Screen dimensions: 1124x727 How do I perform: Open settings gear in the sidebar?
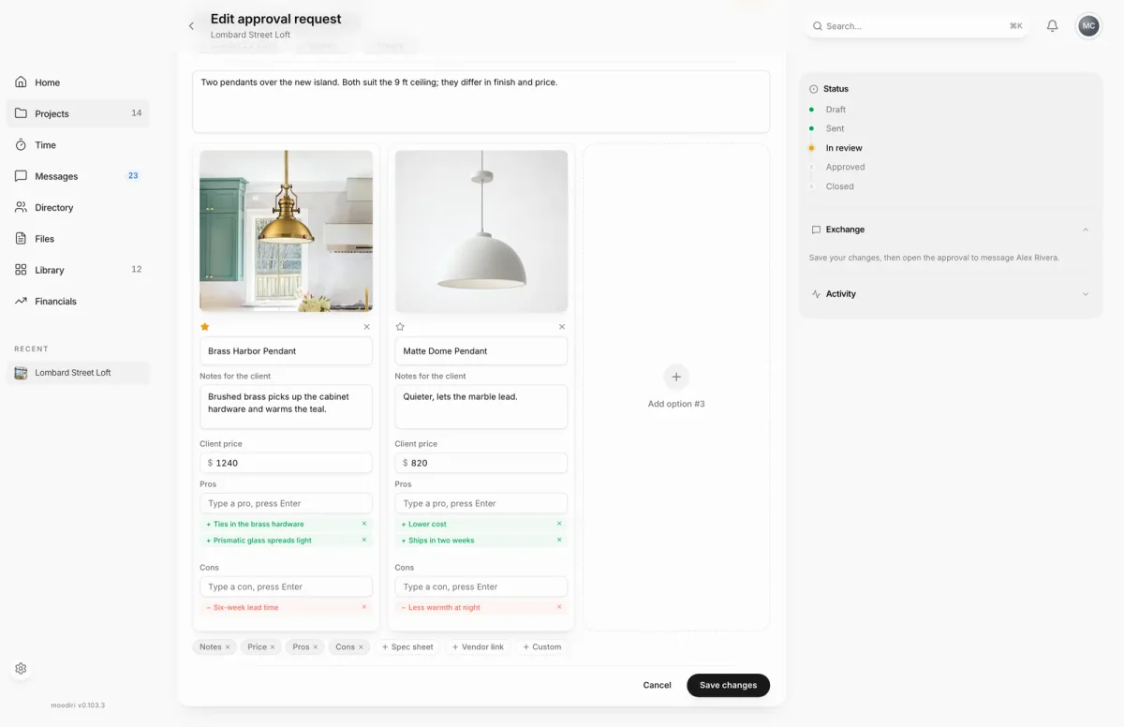click(x=21, y=669)
